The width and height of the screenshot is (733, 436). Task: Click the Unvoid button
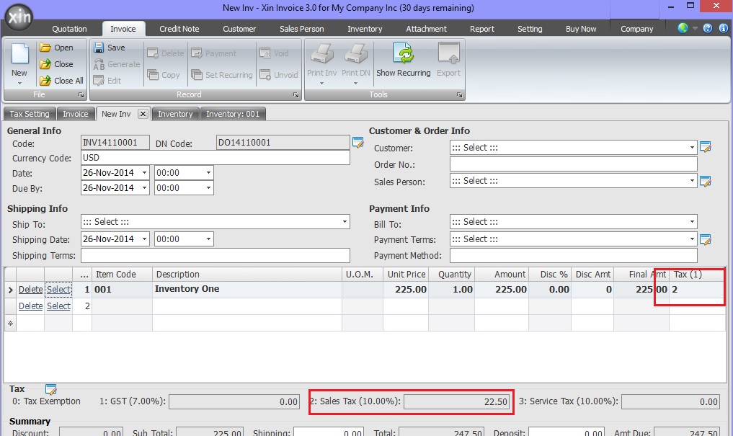(x=279, y=75)
